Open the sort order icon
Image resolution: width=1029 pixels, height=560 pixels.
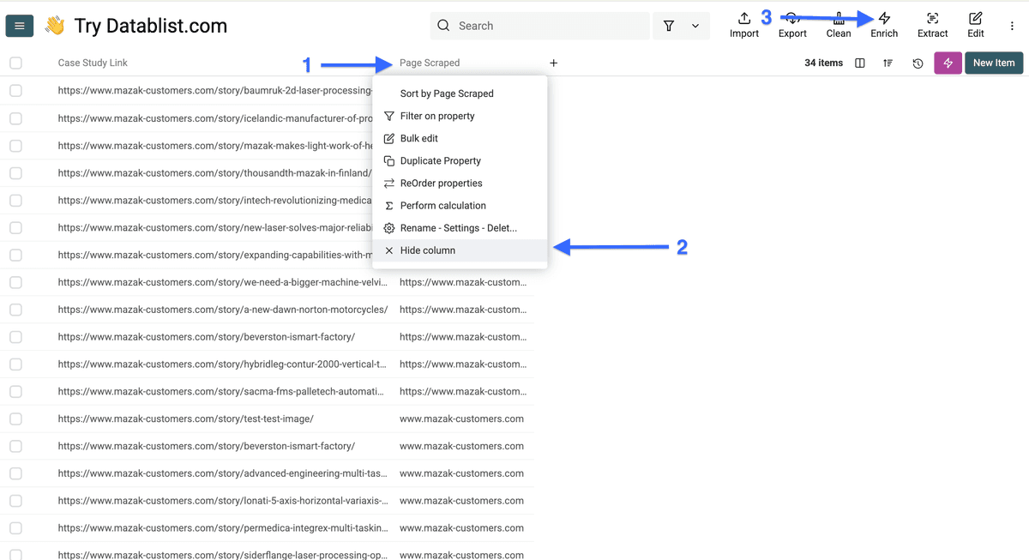[x=888, y=63]
